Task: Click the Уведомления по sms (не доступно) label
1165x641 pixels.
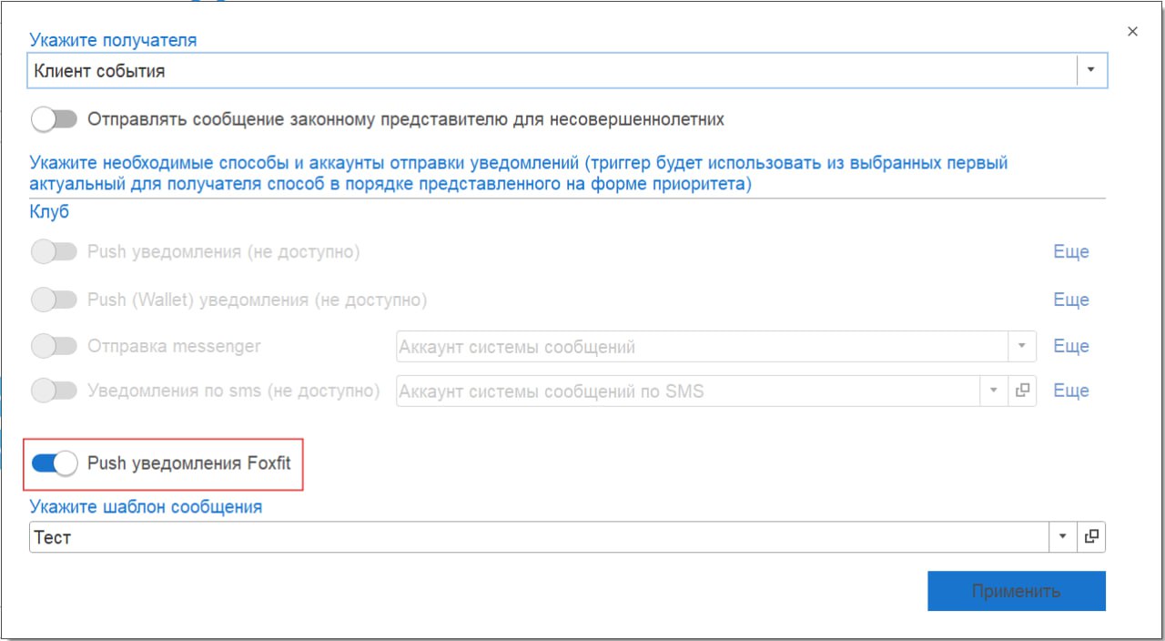Action: (x=233, y=391)
